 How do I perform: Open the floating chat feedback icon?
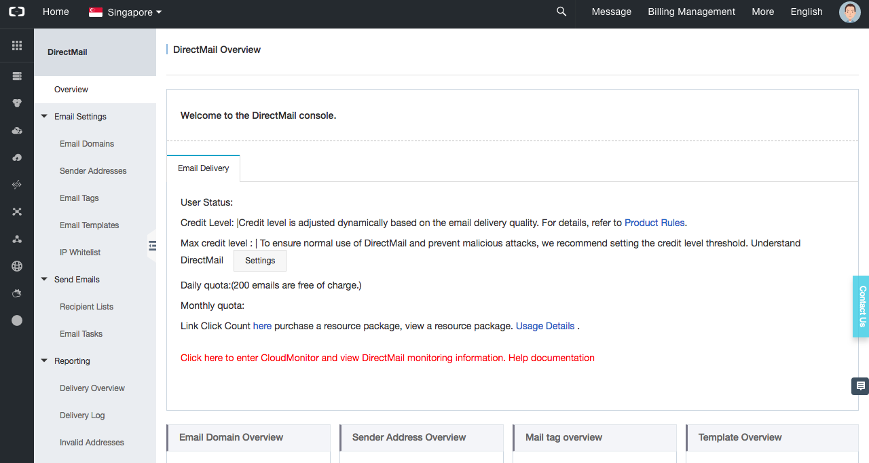[860, 386]
